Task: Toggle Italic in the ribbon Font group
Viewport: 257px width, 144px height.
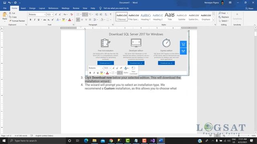Action: pos(35,20)
